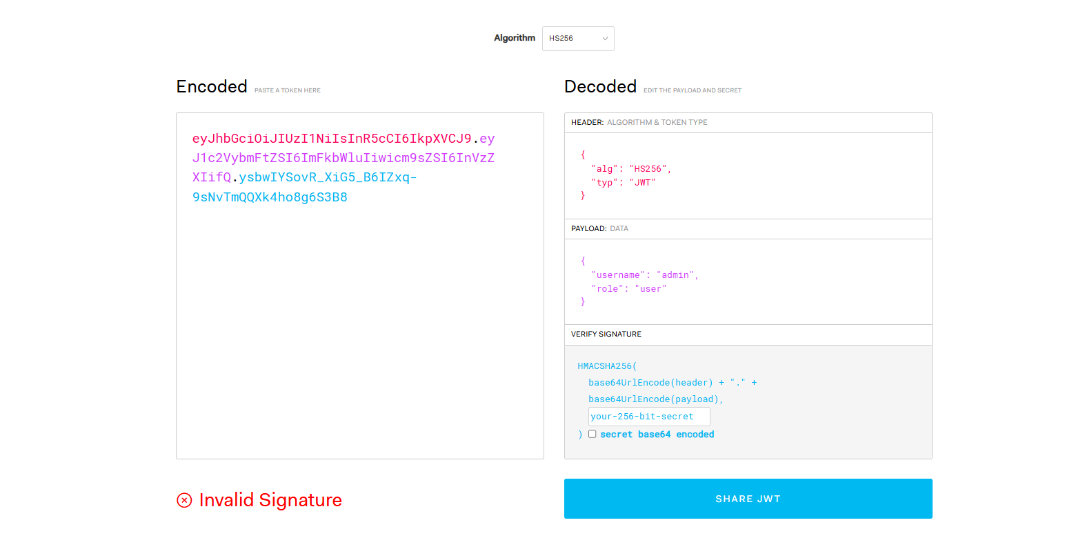This screenshot has height=558, width=1065.
Task: Click the Invalid Signature X icon
Action: (184, 500)
